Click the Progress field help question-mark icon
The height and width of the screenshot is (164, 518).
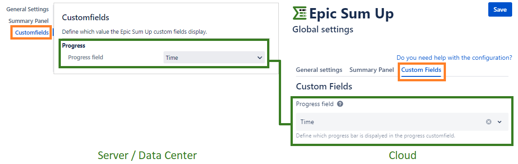click(340, 104)
